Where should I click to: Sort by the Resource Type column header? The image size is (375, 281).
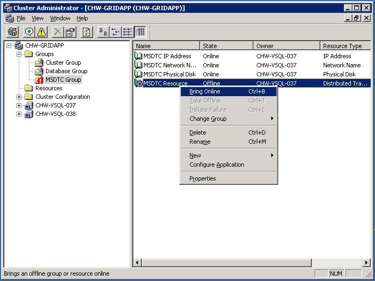(x=346, y=46)
